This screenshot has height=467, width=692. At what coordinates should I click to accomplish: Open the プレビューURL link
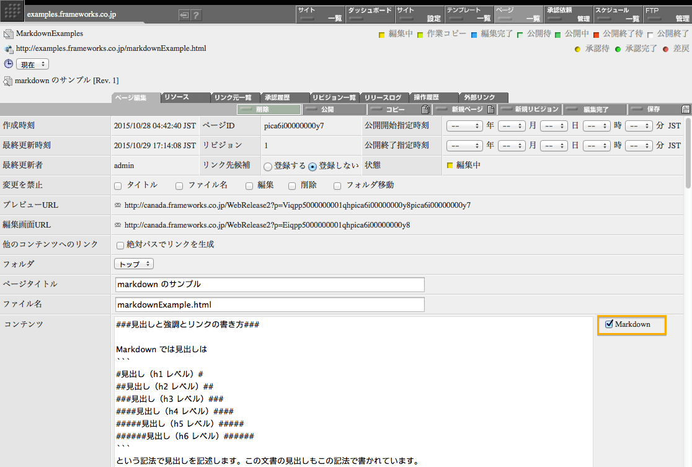pyautogui.click(x=298, y=205)
